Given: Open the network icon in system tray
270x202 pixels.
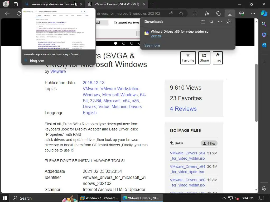Looking at the screenshot, I should click(230, 198).
